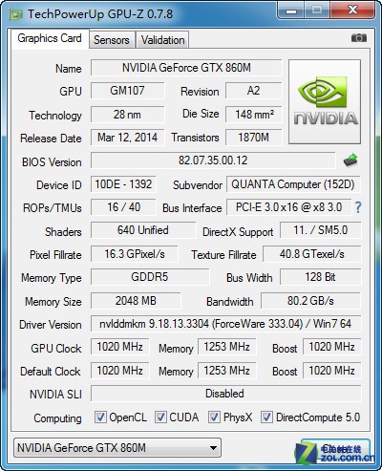382x471 pixels.
Task: Toggle the DirectCompute 5.0 checkbox
Action: click(266, 417)
